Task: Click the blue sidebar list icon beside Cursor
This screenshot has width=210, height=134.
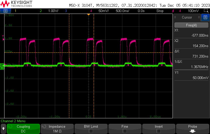Action: [205, 17]
